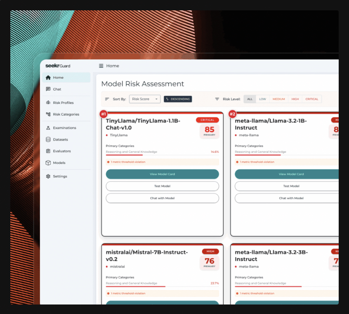Select the LOW risk level filter

(262, 99)
